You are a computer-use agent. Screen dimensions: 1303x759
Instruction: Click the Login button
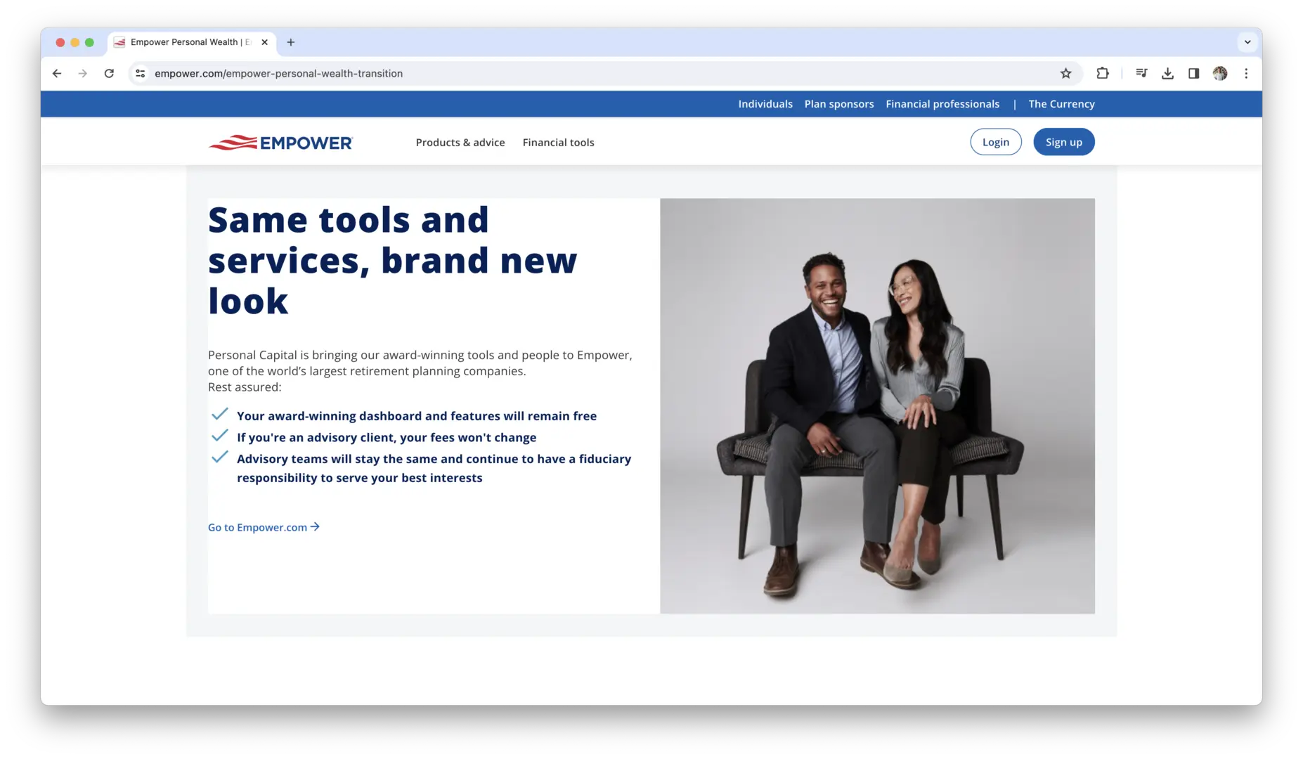(995, 142)
